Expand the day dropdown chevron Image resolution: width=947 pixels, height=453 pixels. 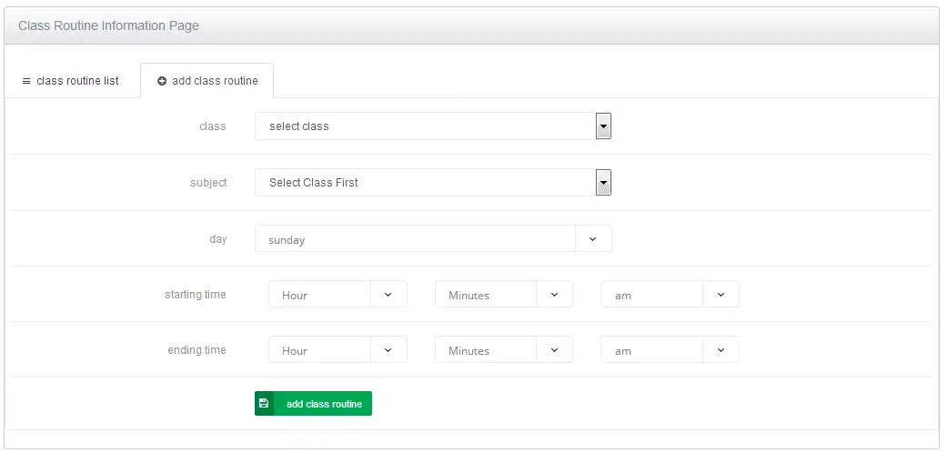coord(593,239)
